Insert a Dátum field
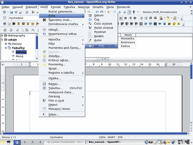Viewport: 193px width, 145px height. (x=102, y=15)
